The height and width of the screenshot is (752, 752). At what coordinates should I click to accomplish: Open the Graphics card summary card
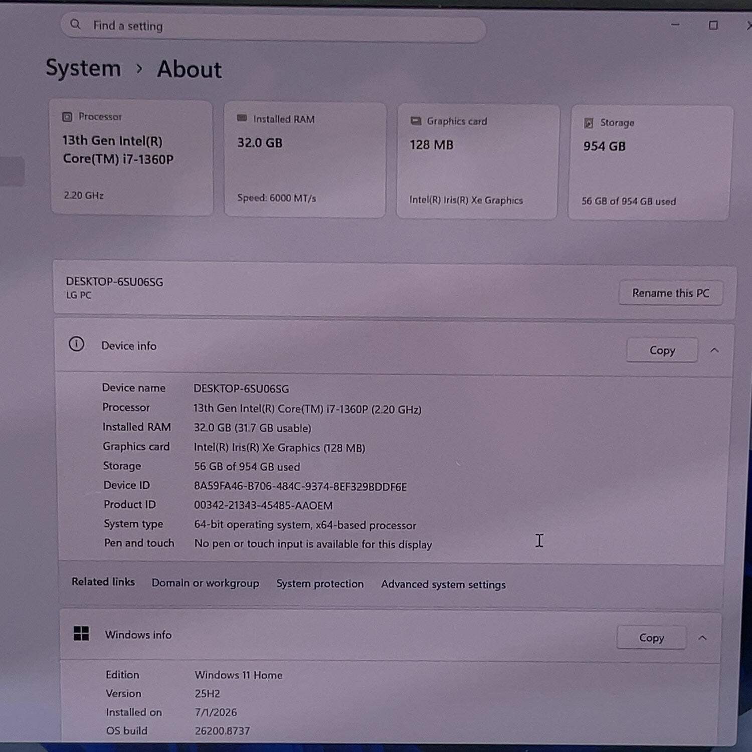tap(477, 161)
